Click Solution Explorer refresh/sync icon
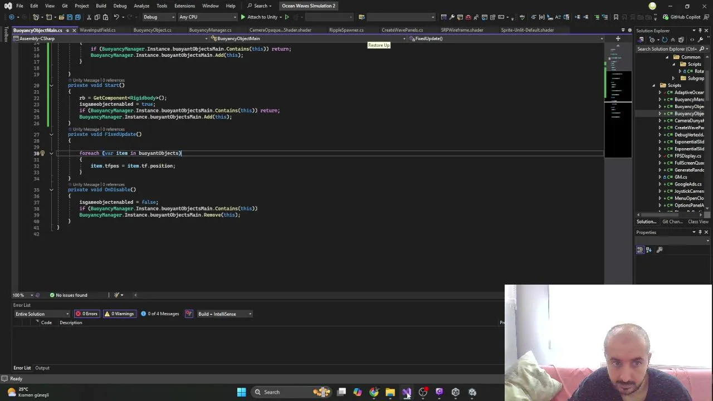Screen dimensions: 713x401 (665, 40)
